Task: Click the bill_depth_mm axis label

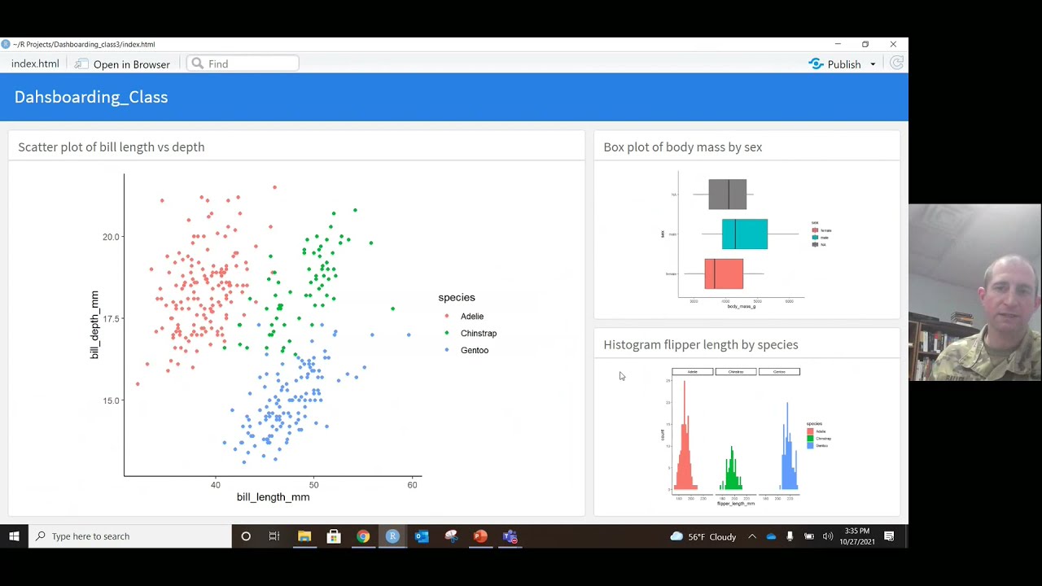Action: [94, 325]
